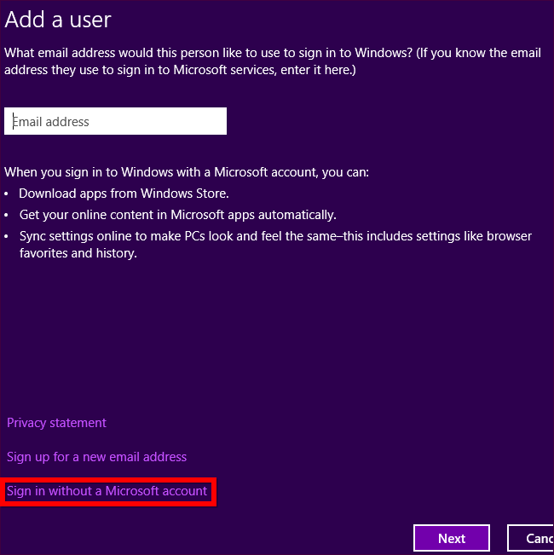Click the Next button
The width and height of the screenshot is (554, 555).
point(452,538)
